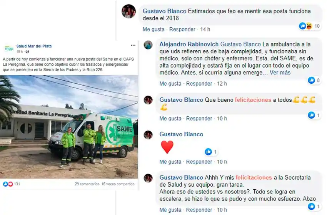Open the three-dot post options menu
The width and height of the screenshot is (327, 215).
pos(133,45)
